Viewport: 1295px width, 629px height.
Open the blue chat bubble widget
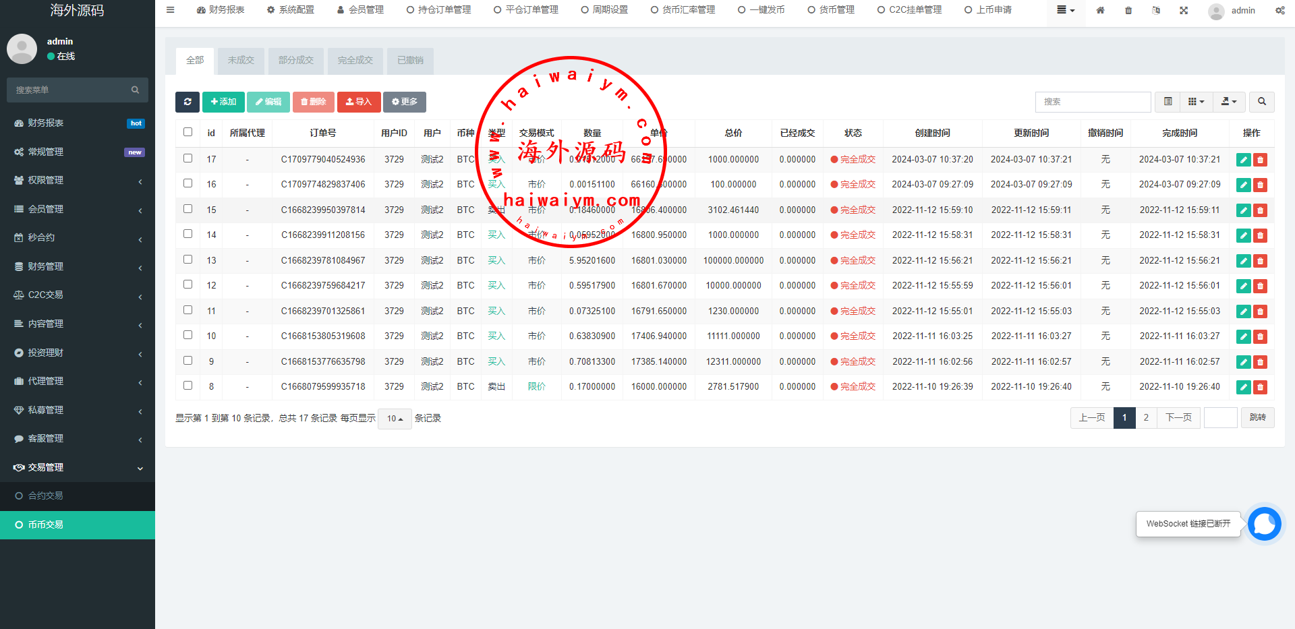[1264, 524]
